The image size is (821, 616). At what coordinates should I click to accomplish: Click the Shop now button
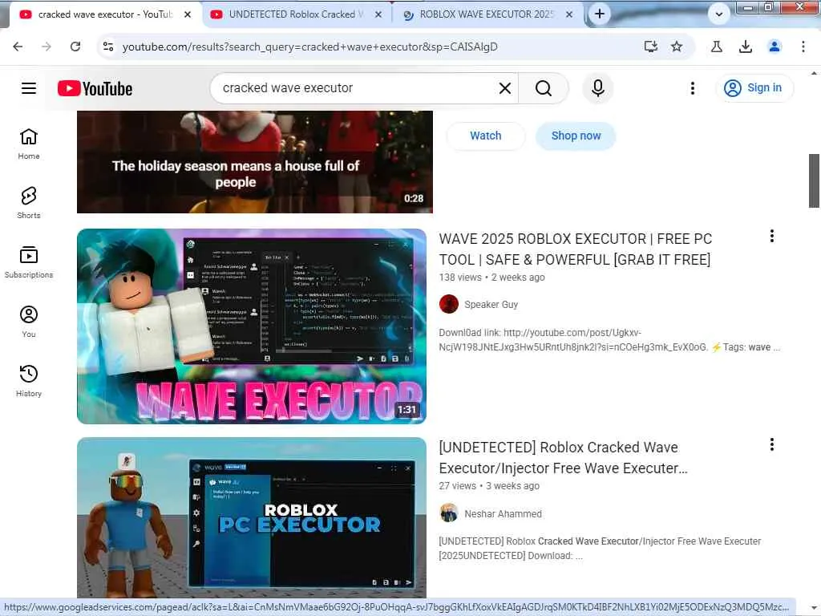tap(576, 136)
